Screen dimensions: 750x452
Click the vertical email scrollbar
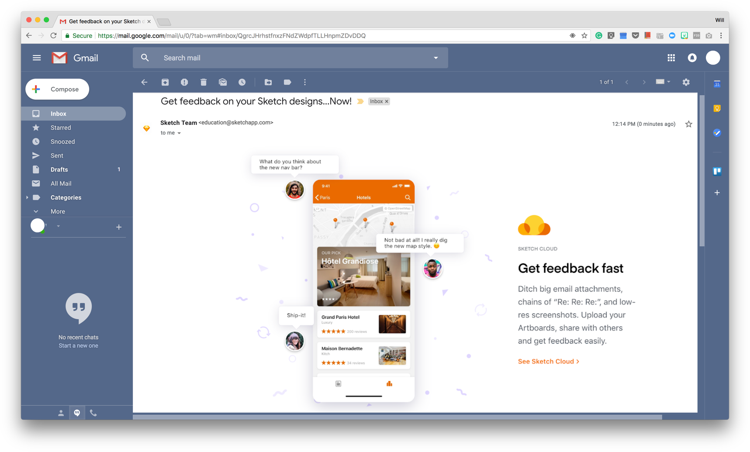click(702, 170)
